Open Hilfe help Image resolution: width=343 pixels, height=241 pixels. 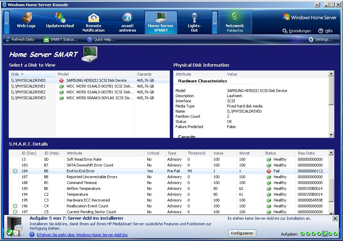click(325, 31)
